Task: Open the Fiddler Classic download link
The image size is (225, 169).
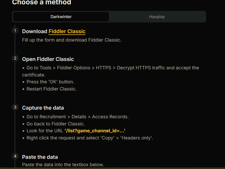Action: click(67, 31)
